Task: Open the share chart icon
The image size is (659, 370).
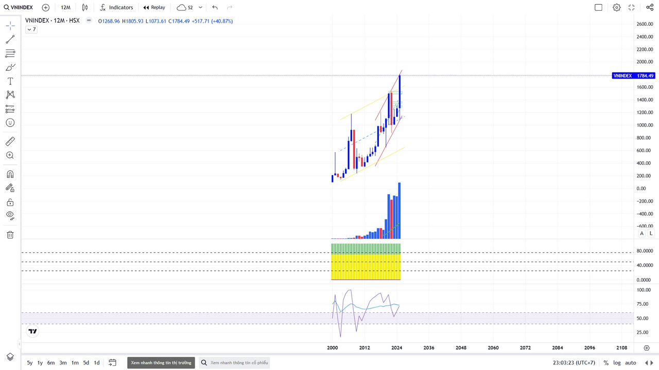Action: click(x=650, y=7)
